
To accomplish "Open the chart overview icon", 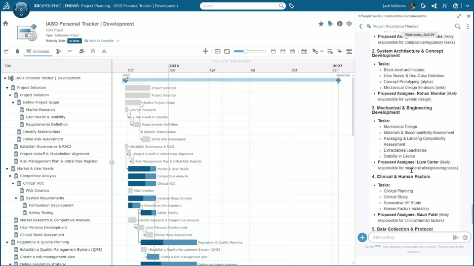I will [x=6, y=51].
